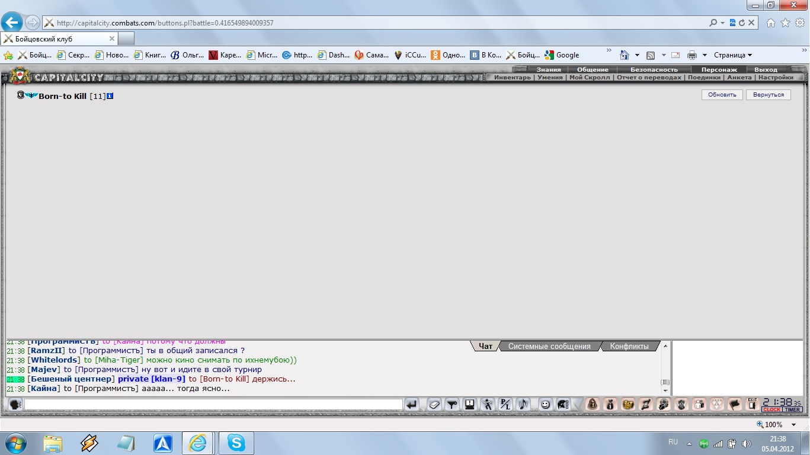This screenshot has width=810, height=455.
Task: Open the Страница dropdown menu
Action: (x=733, y=55)
